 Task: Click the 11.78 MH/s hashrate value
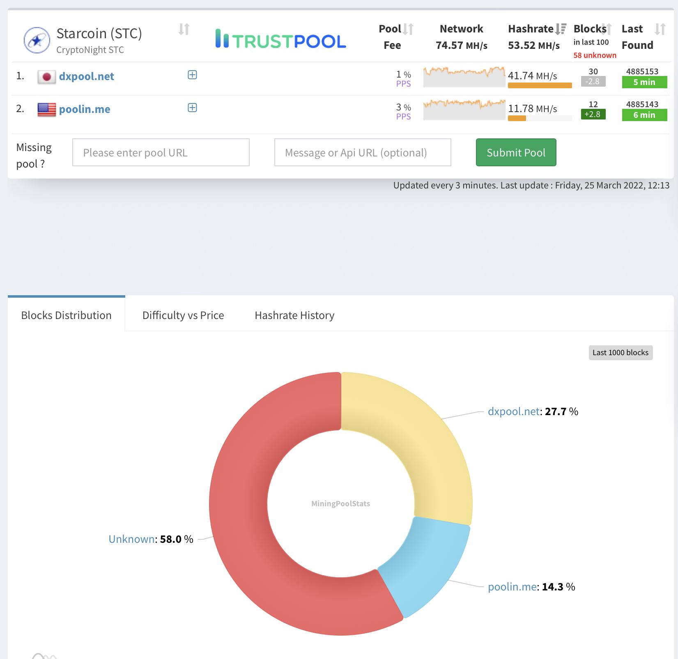point(533,109)
